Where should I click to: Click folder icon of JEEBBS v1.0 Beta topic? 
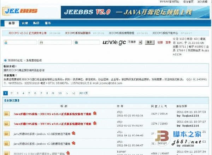point(7,153)
